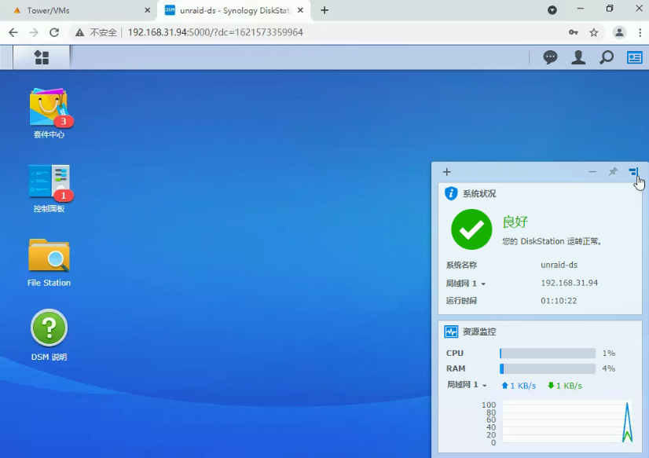Add a widget with the plus button
The height and width of the screenshot is (458, 649).
click(x=446, y=172)
